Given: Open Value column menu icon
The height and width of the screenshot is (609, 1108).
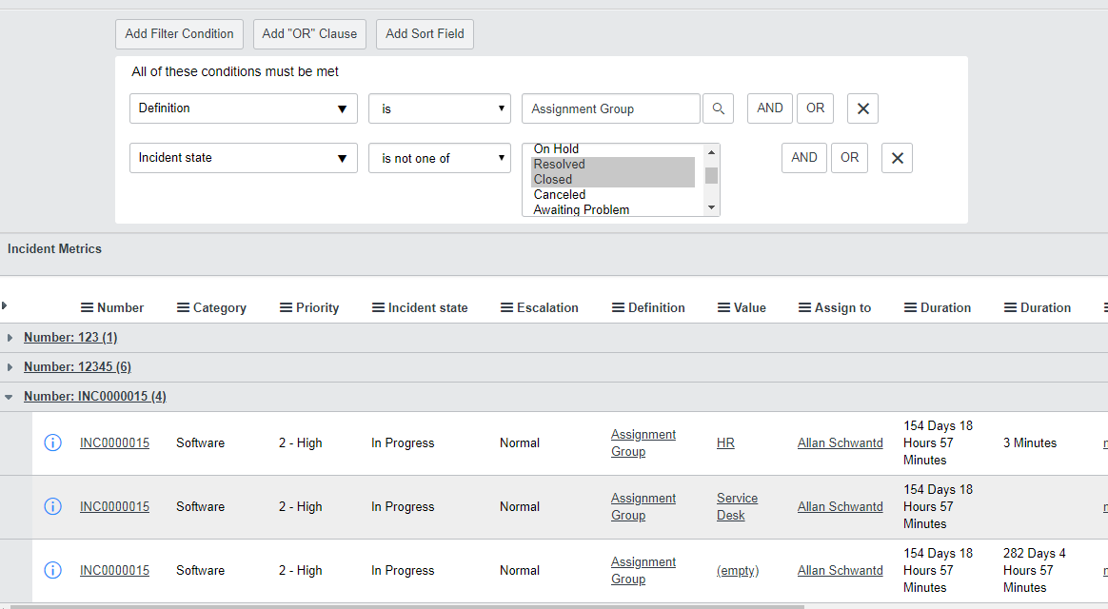Looking at the screenshot, I should (723, 308).
